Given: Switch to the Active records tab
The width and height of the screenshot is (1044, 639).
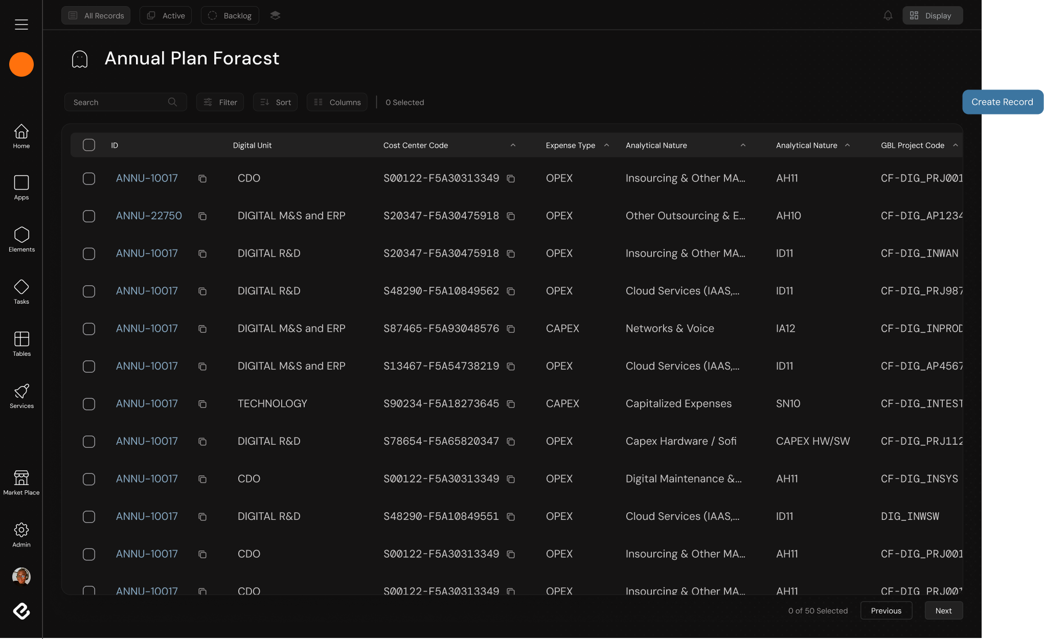Looking at the screenshot, I should (x=165, y=15).
